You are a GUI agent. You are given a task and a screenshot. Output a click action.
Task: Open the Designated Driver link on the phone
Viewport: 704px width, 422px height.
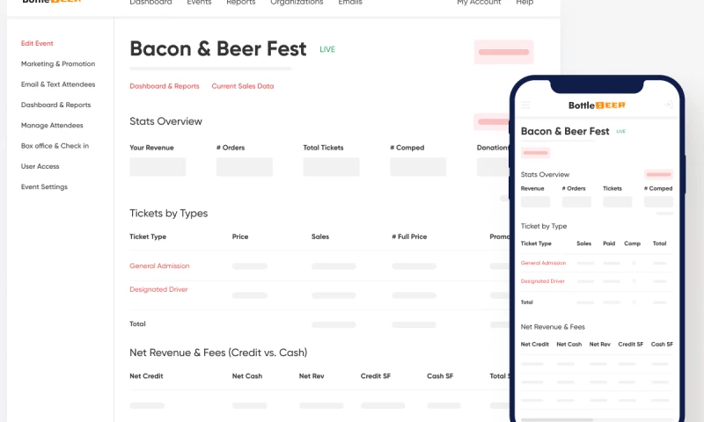point(542,281)
